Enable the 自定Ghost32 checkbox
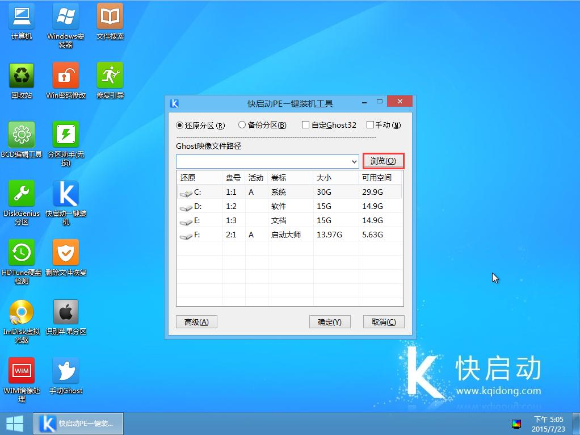The height and width of the screenshot is (435, 580). (305, 125)
